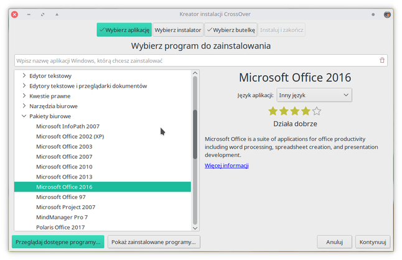Click the dot button in title bar
Viewport: 402px width, 260px height.
(x=373, y=14)
